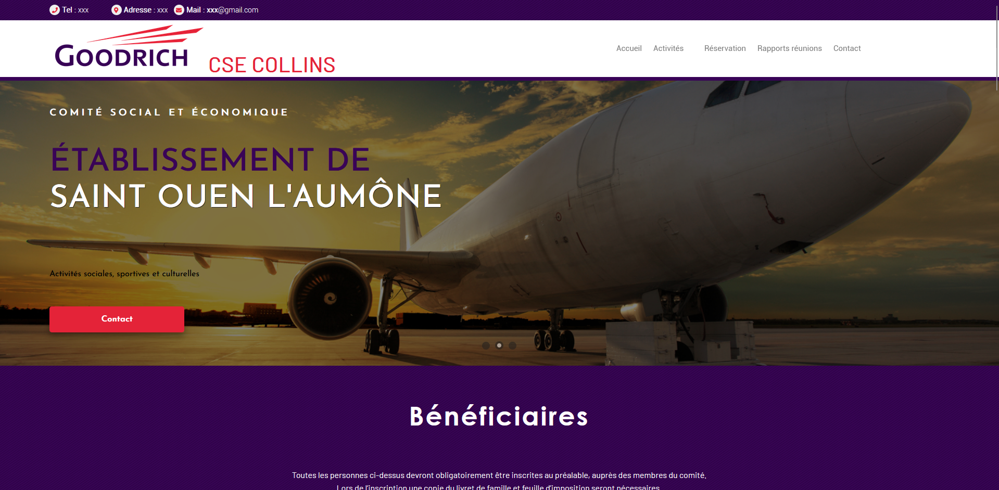
Task: Click the envelope icon next to Mail
Action: [x=179, y=10]
